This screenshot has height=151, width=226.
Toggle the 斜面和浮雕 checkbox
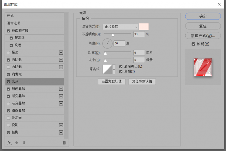(x=8, y=31)
